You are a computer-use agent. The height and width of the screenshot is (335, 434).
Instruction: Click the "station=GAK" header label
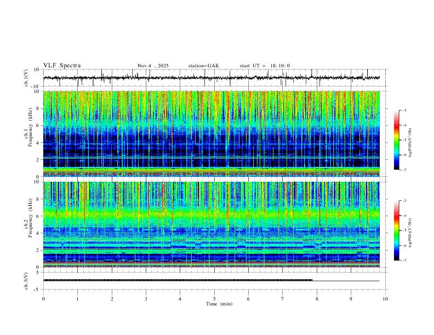(203, 66)
